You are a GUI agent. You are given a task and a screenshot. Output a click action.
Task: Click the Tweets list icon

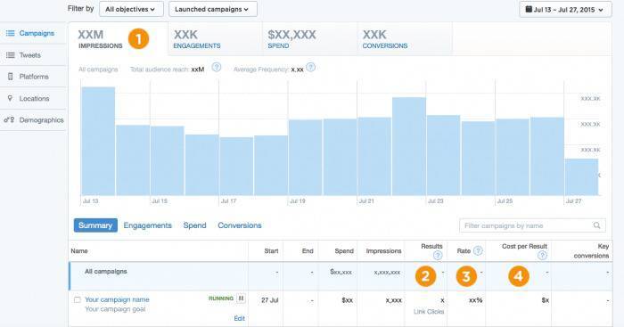pos(11,55)
